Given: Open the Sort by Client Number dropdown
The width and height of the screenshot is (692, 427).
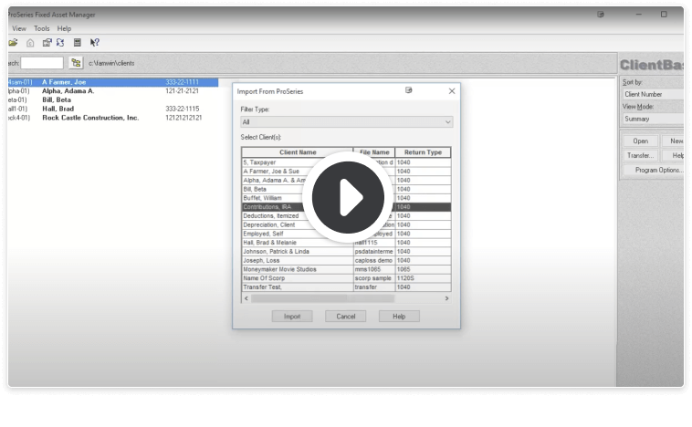Looking at the screenshot, I should (x=653, y=94).
